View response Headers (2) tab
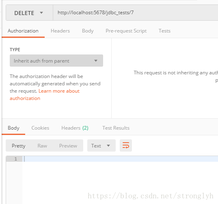Image resolution: width=218 pixels, height=204 pixels. click(75, 128)
